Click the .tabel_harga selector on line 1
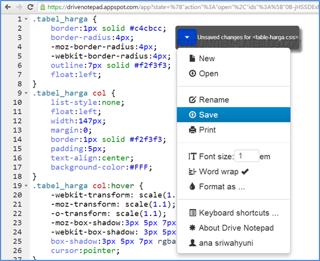Image resolution: width=320 pixels, height=261 pixels. (60, 19)
